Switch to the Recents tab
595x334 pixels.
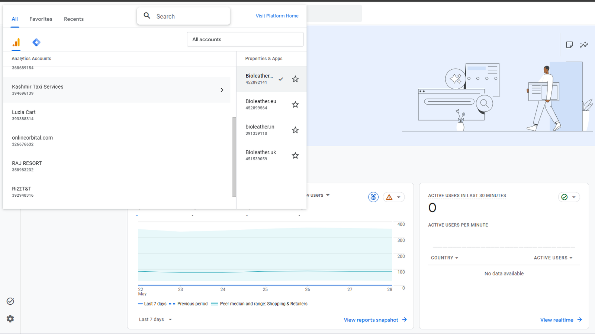74,19
